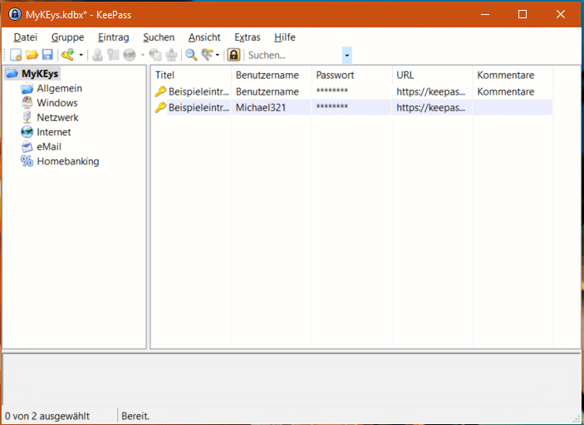Lock the workspace with the padlock icon
584x425 pixels.
click(x=233, y=55)
